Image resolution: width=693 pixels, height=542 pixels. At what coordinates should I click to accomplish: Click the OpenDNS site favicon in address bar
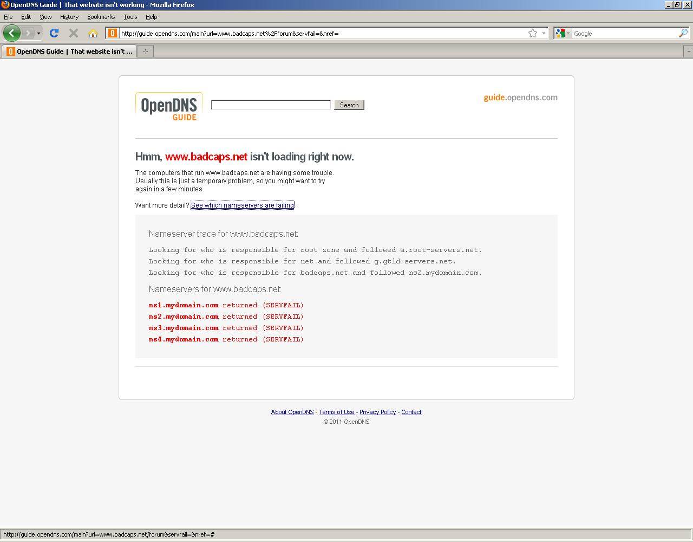(113, 33)
